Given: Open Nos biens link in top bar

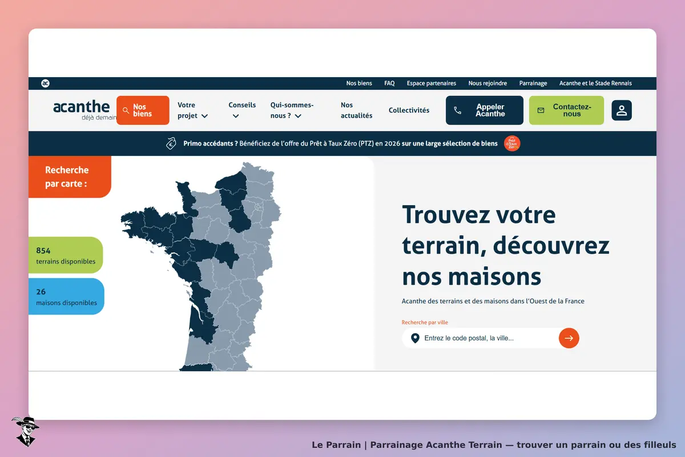Looking at the screenshot, I should 359,83.
